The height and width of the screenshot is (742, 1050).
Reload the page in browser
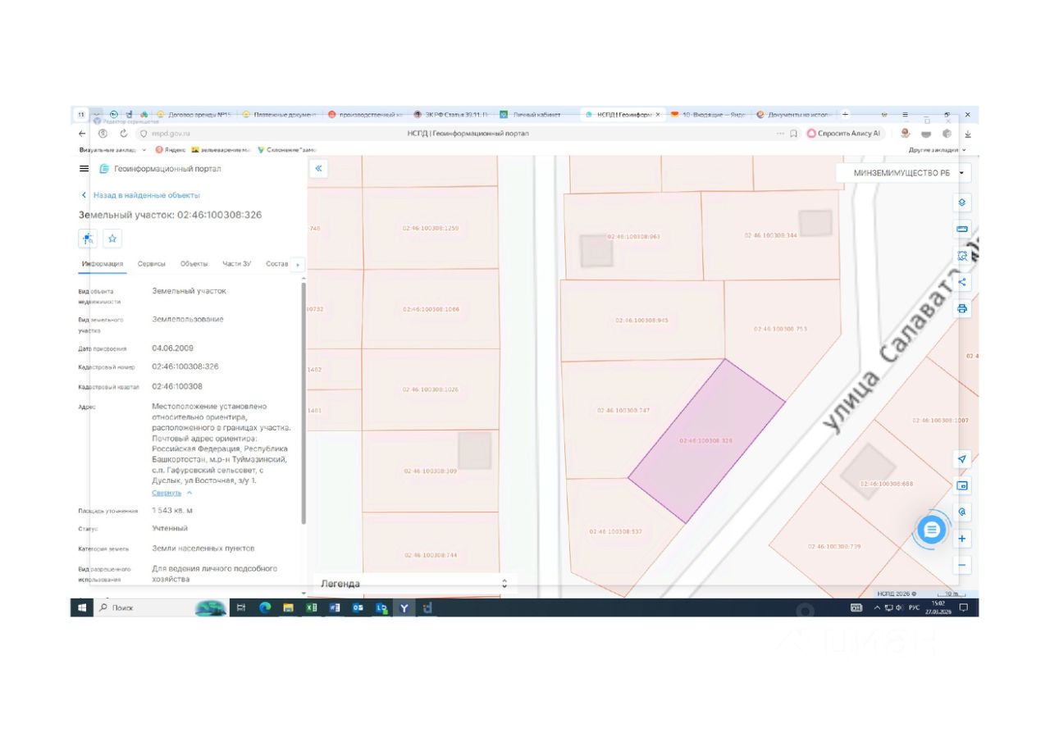point(124,134)
